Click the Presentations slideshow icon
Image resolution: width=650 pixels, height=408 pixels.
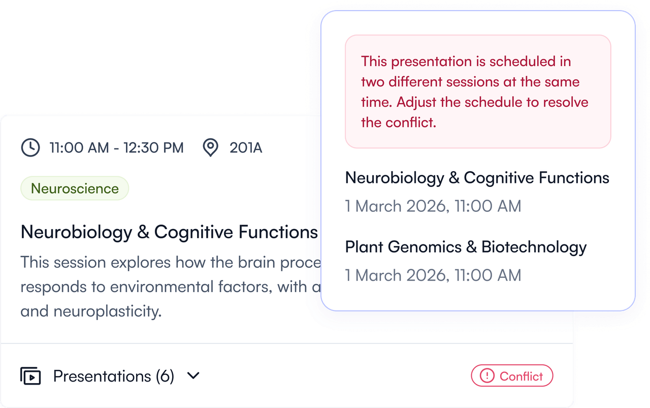click(30, 376)
